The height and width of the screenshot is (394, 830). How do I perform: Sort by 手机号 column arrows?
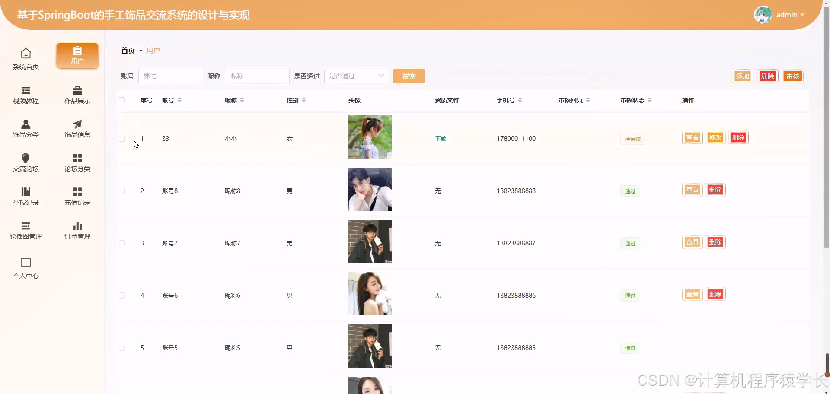pos(520,100)
